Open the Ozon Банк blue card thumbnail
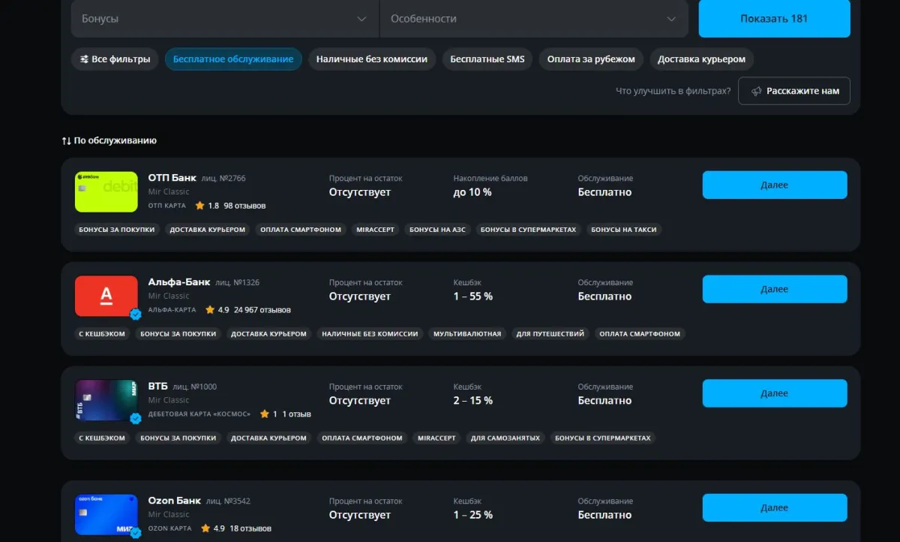900x542 pixels. click(x=106, y=515)
